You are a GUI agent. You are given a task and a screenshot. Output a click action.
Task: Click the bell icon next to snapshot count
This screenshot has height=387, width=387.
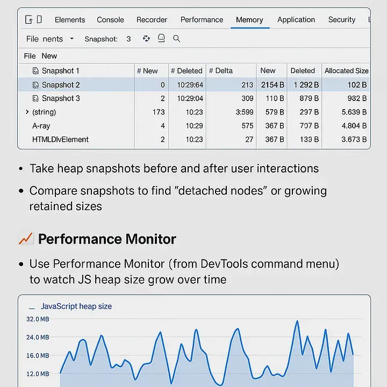click(x=161, y=39)
